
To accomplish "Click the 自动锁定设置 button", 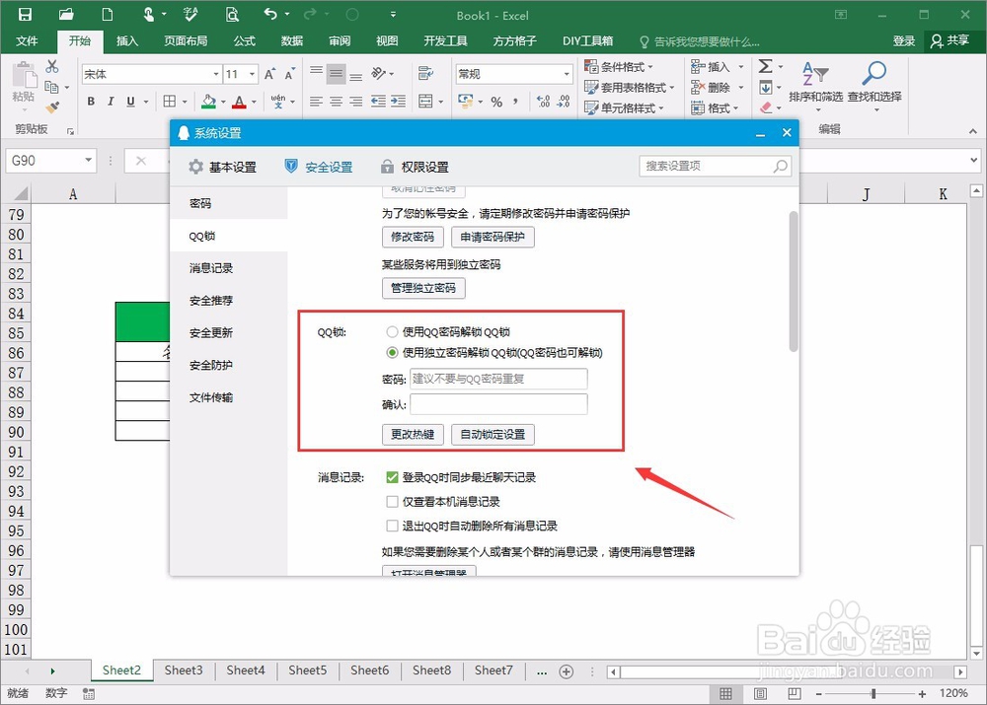I will pyautogui.click(x=494, y=434).
